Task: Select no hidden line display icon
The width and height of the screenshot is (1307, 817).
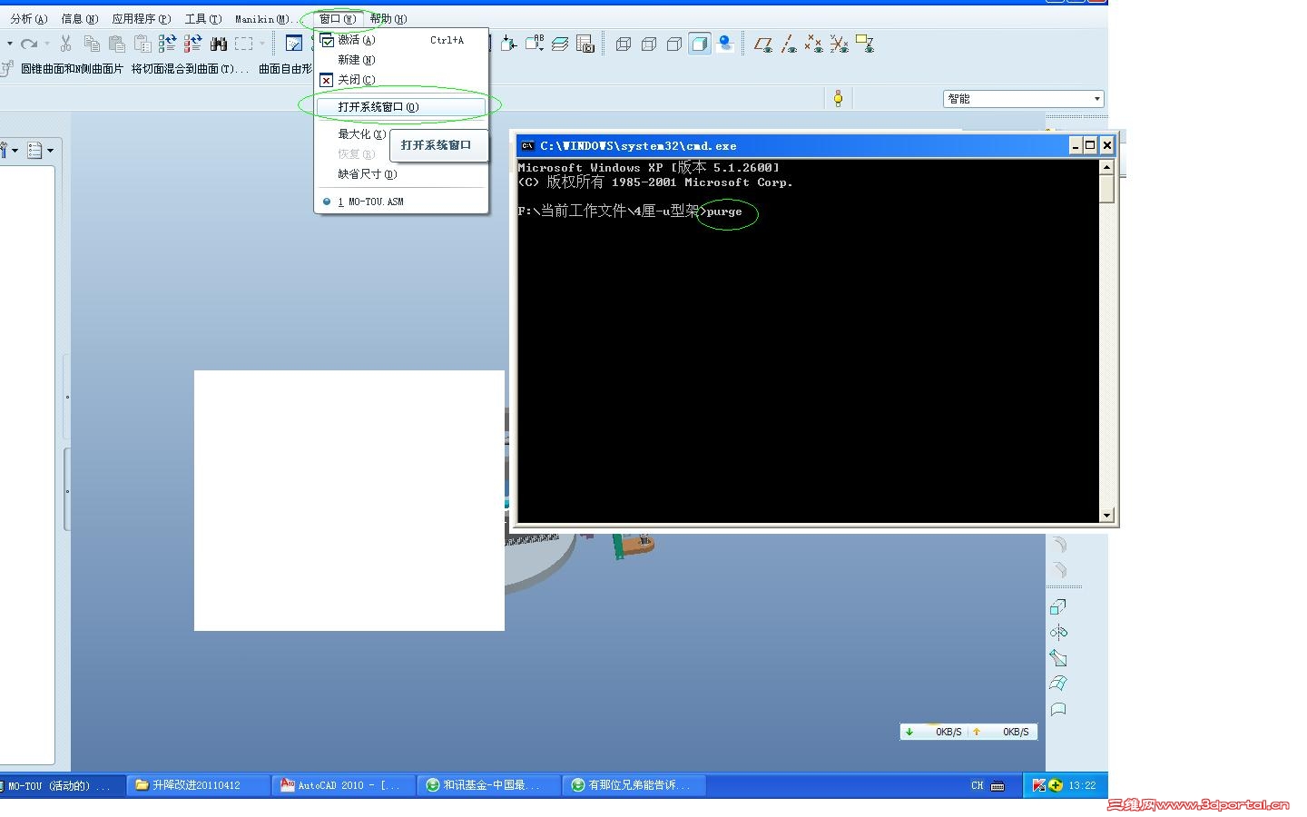Action: click(674, 44)
